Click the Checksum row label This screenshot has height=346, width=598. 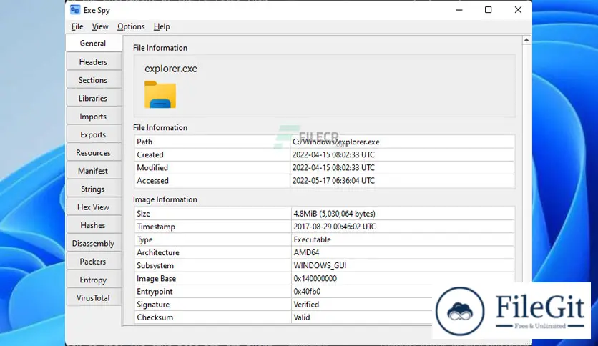click(x=155, y=317)
